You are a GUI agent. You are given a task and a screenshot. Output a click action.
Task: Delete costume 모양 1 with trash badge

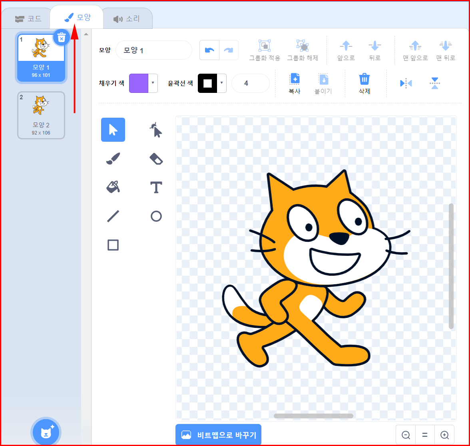point(62,38)
